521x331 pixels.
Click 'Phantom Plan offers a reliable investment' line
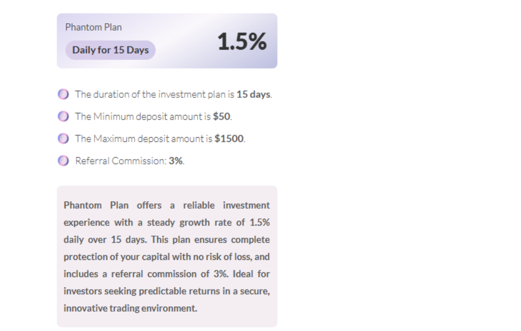(166, 205)
